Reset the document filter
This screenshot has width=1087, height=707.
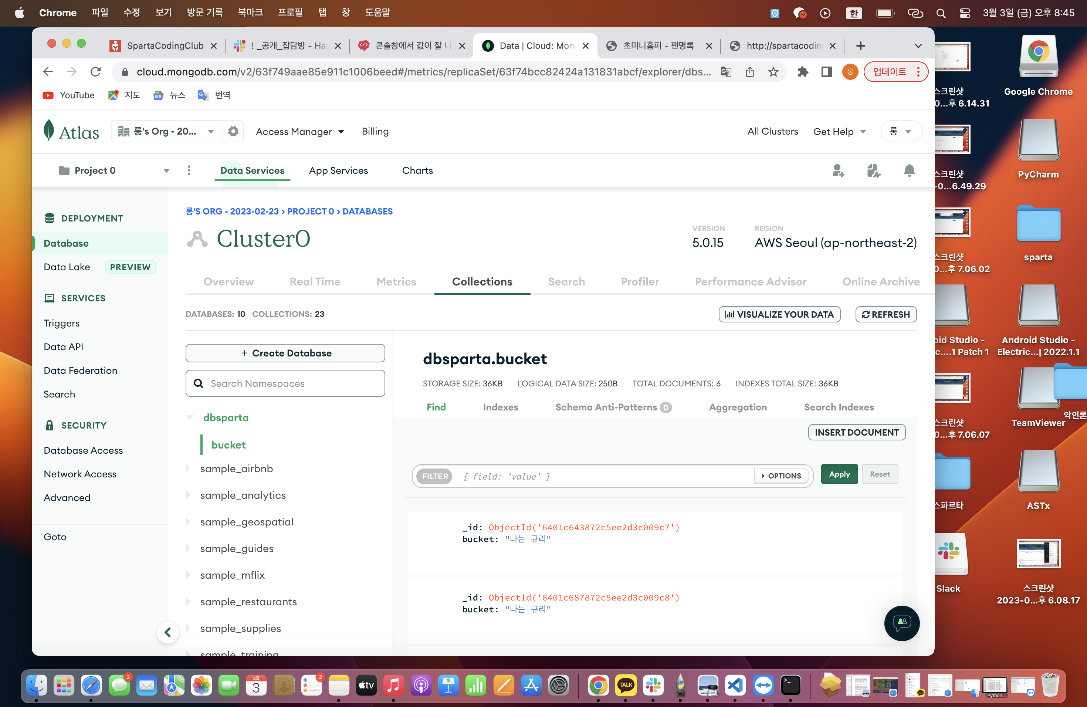point(880,474)
